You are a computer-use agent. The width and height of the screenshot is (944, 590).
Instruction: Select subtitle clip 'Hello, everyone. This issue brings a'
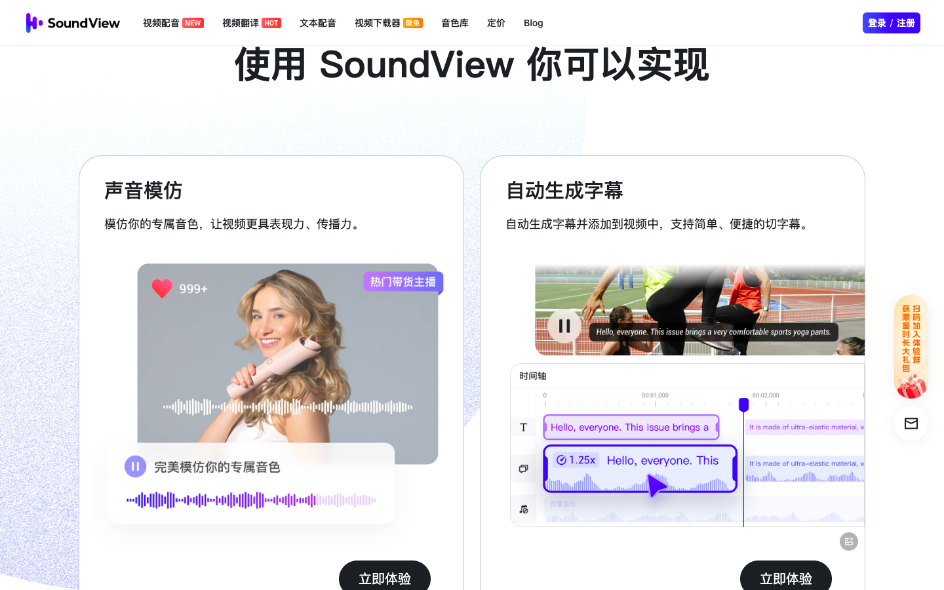coord(631,427)
